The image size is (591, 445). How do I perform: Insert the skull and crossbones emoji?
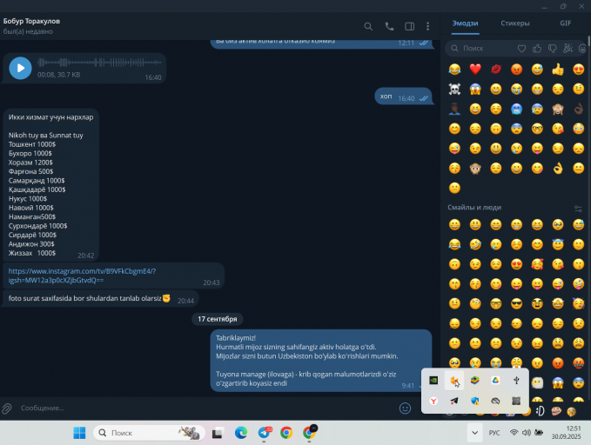(454, 90)
